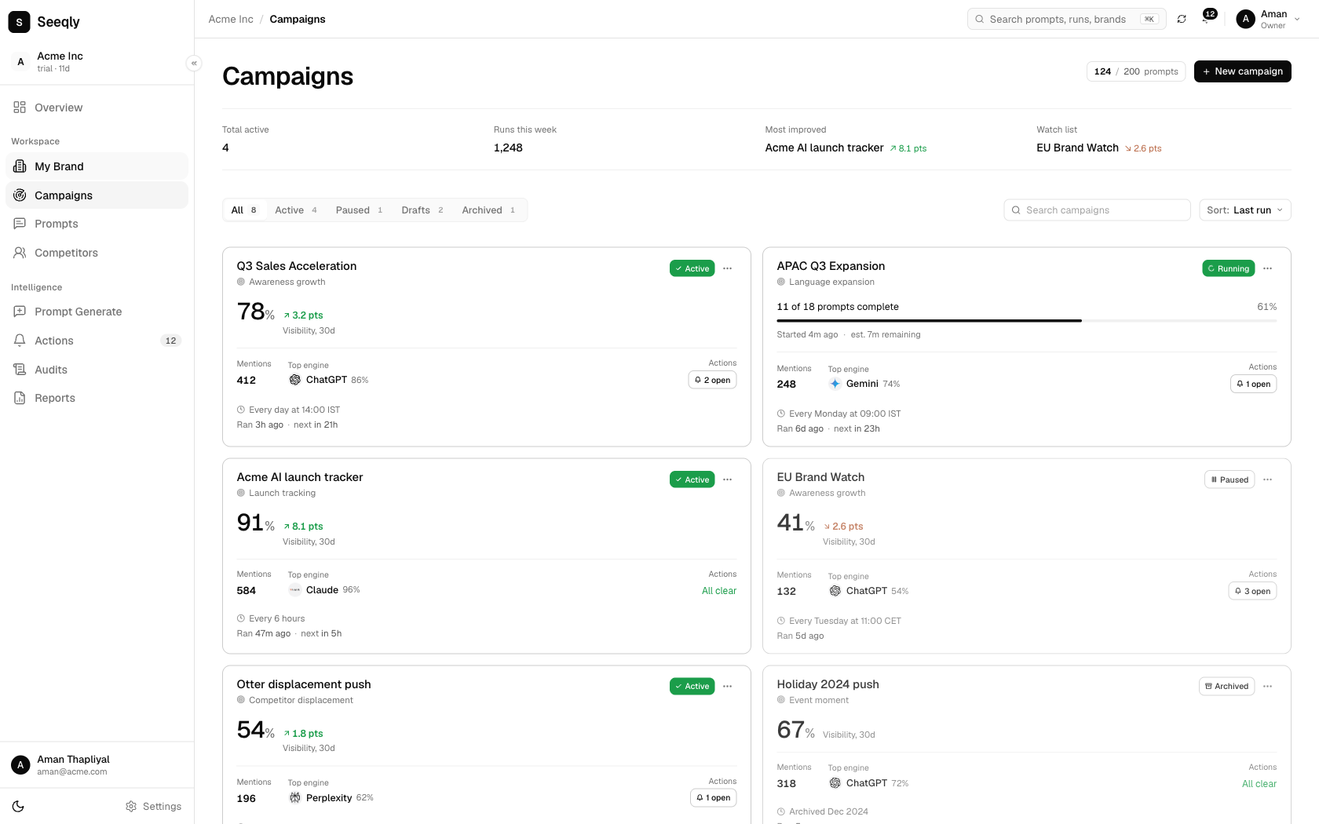This screenshot has height=824, width=1319.
Task: Open the 1 open action on APAC Q3 Expansion
Action: (x=1253, y=384)
